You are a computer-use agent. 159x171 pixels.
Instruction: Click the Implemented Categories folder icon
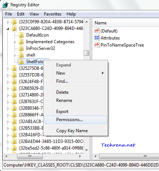point(21,42)
